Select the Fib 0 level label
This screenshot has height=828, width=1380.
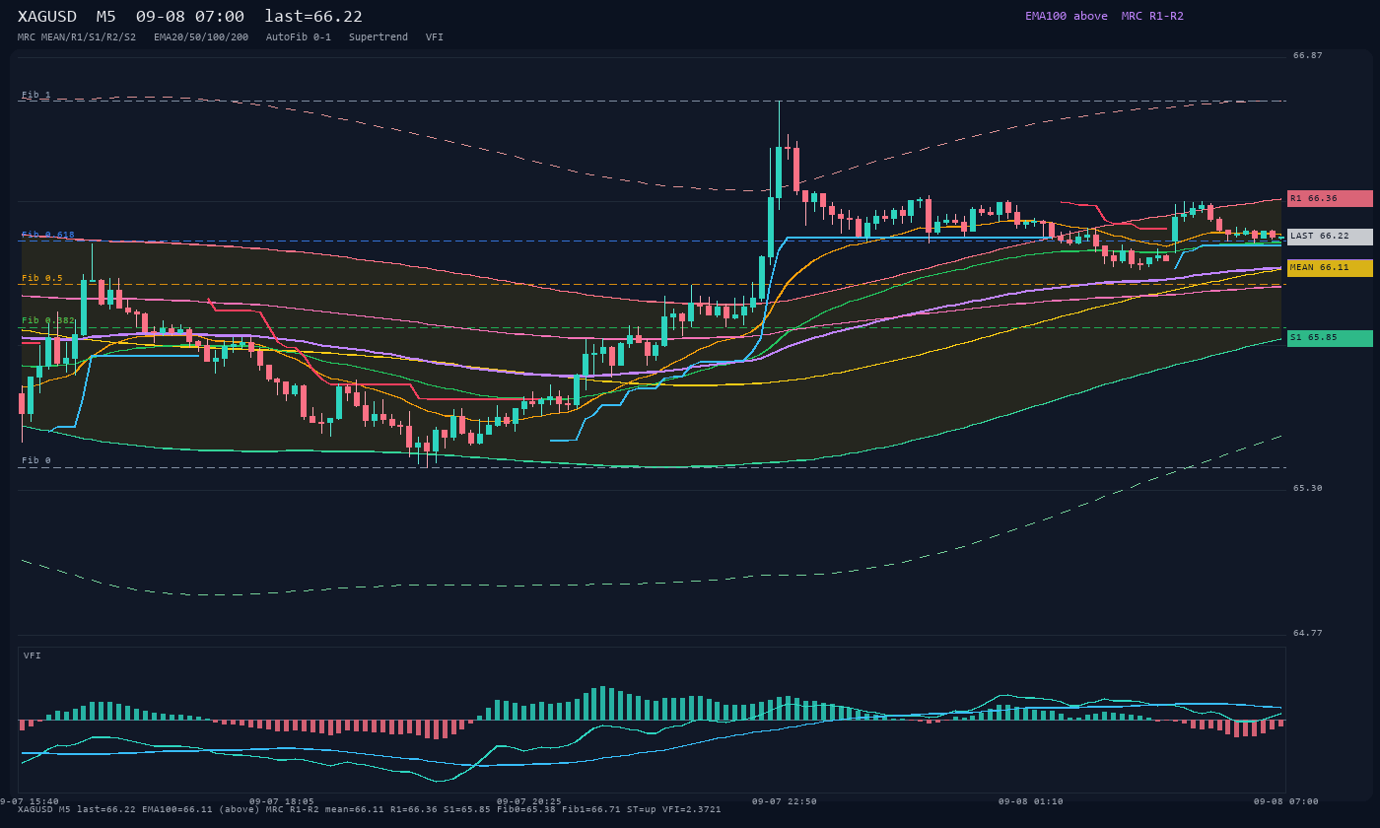pos(36,461)
